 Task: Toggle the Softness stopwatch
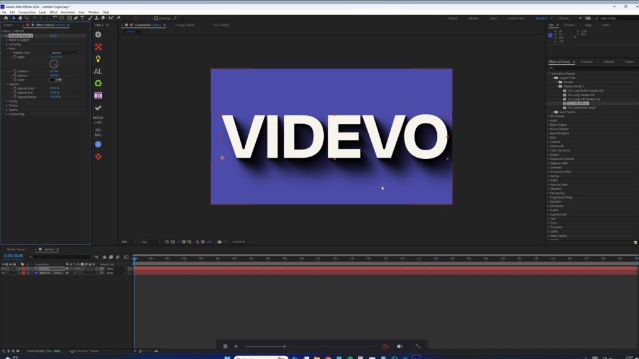(x=15, y=75)
